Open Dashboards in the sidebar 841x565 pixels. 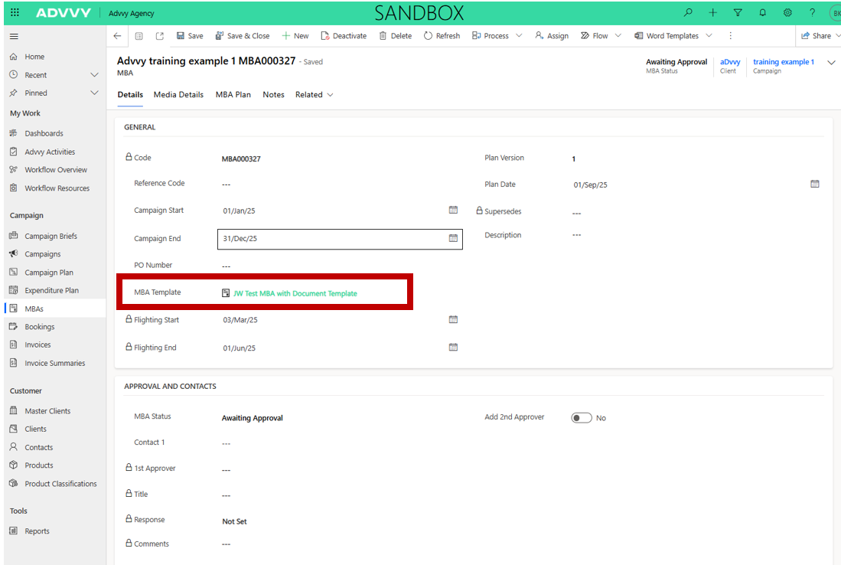44,133
